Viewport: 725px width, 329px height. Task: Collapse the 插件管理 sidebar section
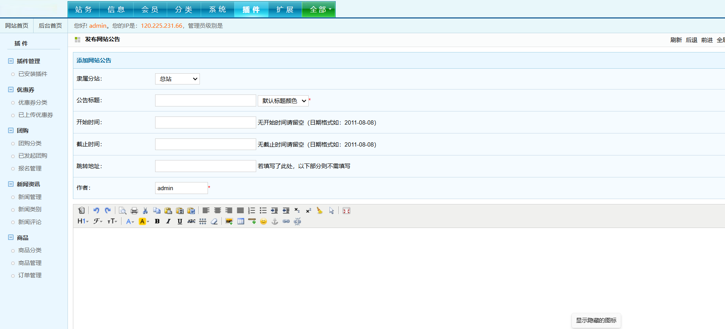click(x=11, y=61)
